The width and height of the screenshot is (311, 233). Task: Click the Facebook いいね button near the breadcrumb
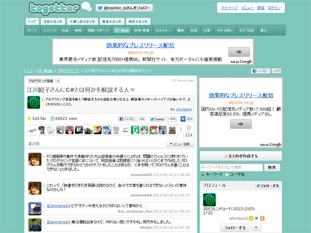(x=261, y=71)
